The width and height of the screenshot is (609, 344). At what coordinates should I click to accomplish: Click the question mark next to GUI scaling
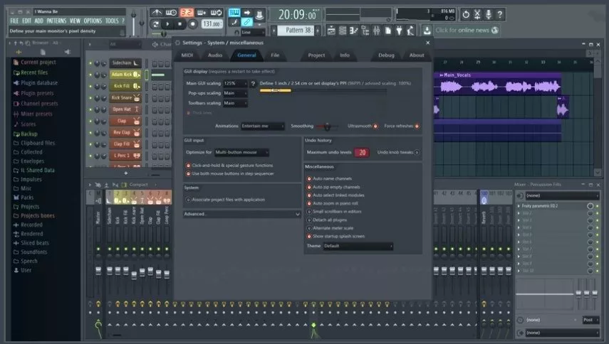pos(254,83)
